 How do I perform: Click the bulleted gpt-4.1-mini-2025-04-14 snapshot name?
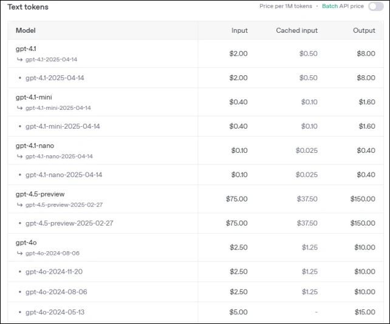click(x=63, y=126)
